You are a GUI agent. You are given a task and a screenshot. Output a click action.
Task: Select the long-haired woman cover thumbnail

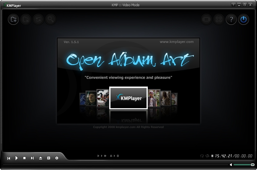[x=166, y=98]
